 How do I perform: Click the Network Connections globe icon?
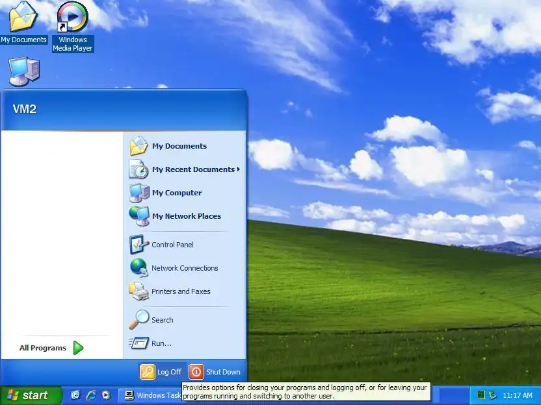click(139, 268)
